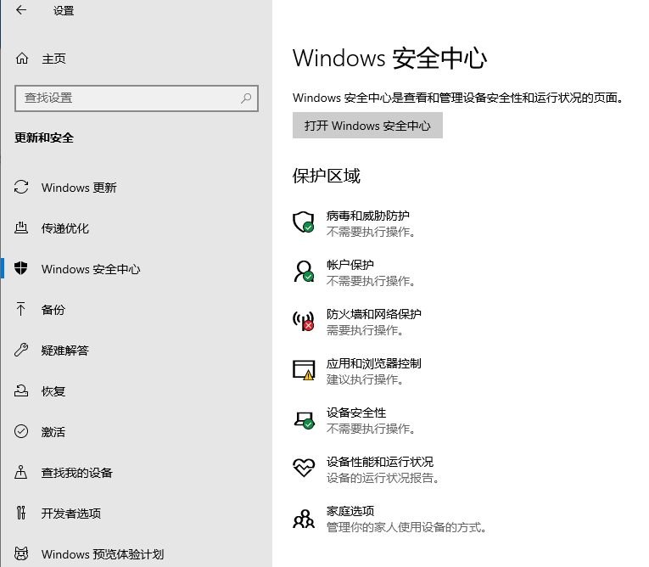Open 查找我的设备 settings
The width and height of the screenshot is (649, 567).
click(77, 473)
